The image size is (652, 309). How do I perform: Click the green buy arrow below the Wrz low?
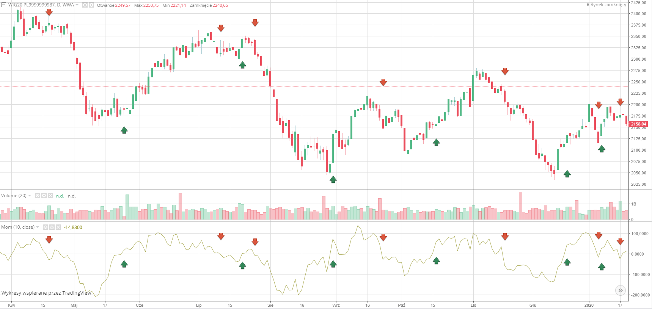(x=333, y=179)
